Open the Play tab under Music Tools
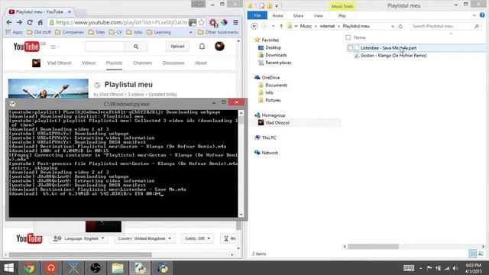The image size is (489, 275). 342,15
